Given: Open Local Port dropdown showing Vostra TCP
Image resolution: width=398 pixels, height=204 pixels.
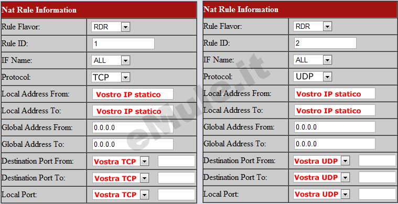Looking at the screenshot, I should (x=121, y=195).
